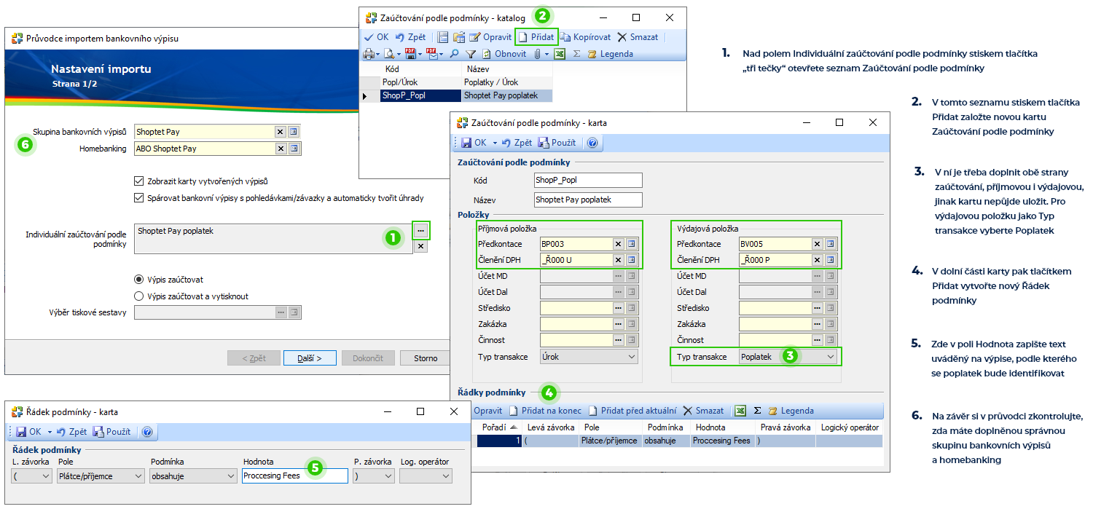The image size is (1093, 509).
Task: Click Smazat in the katalog toolbar
Action: (638, 37)
